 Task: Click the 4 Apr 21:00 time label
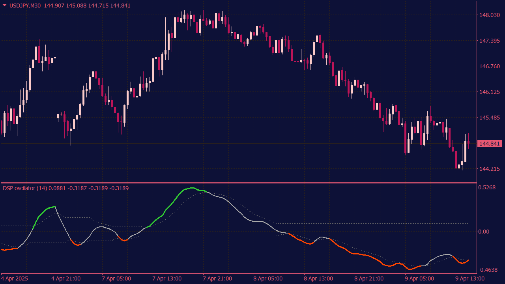(x=66, y=278)
